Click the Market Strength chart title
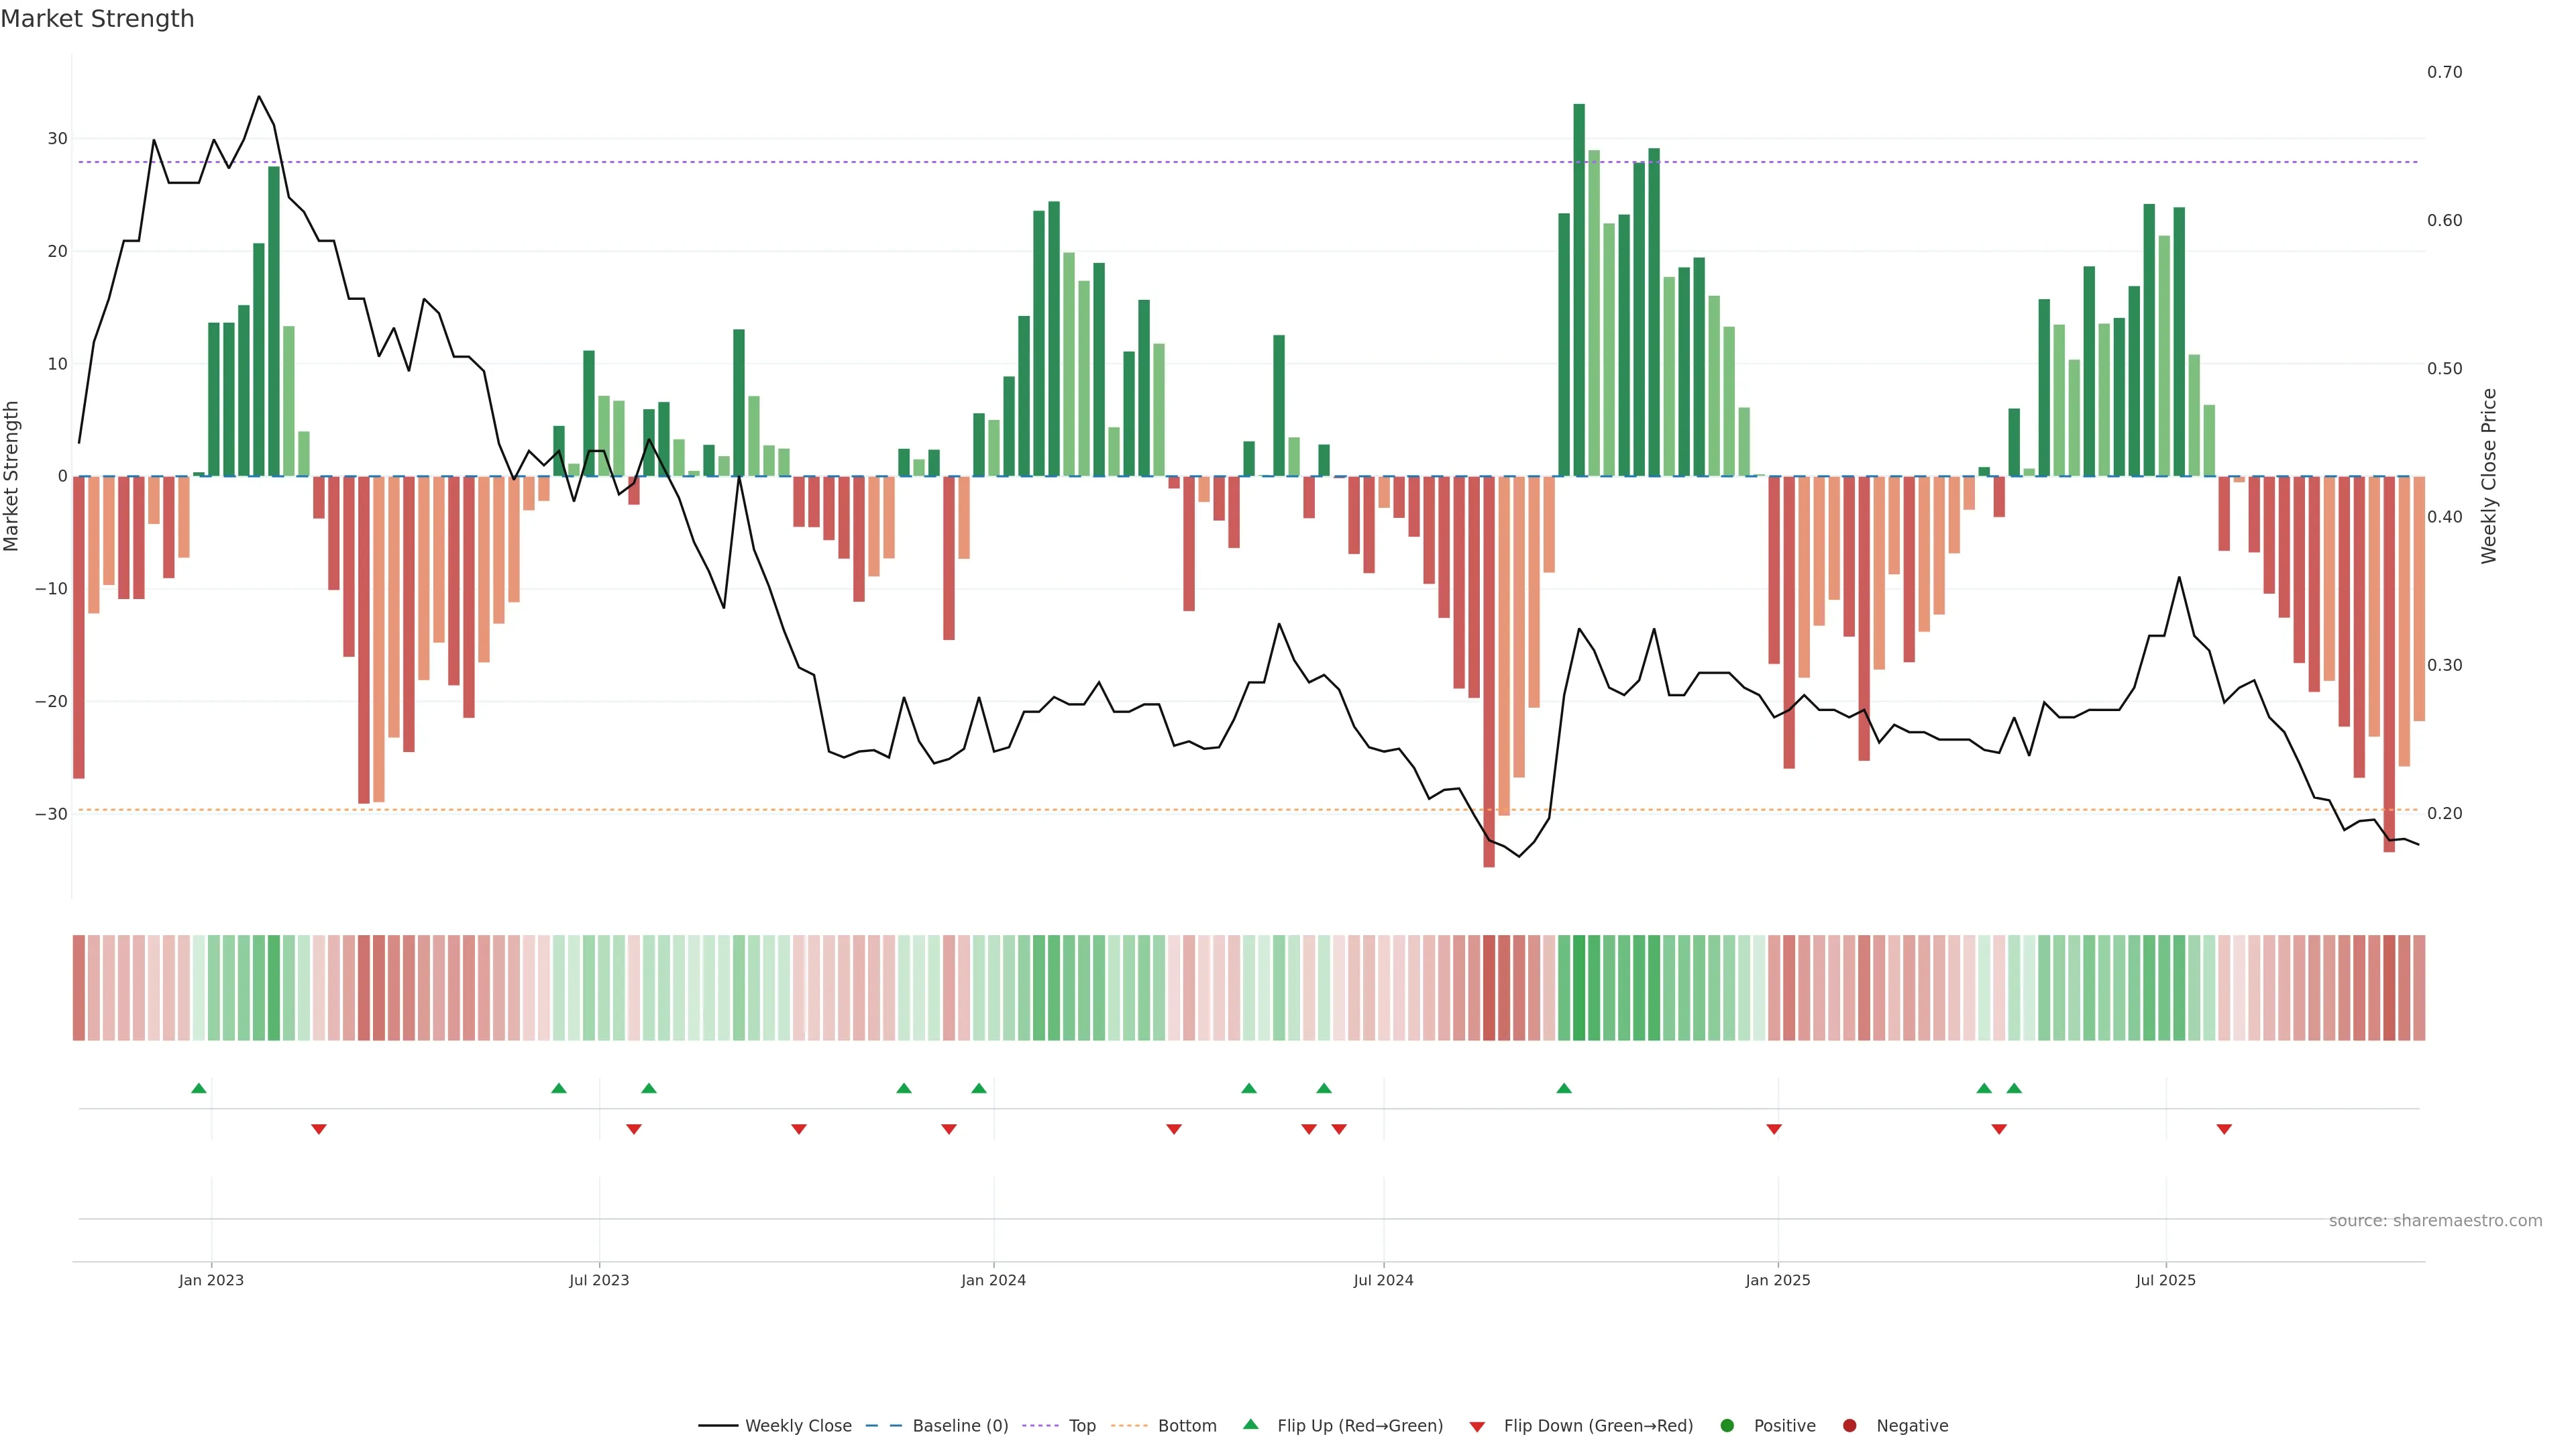The height and width of the screenshot is (1449, 2576). [97, 19]
